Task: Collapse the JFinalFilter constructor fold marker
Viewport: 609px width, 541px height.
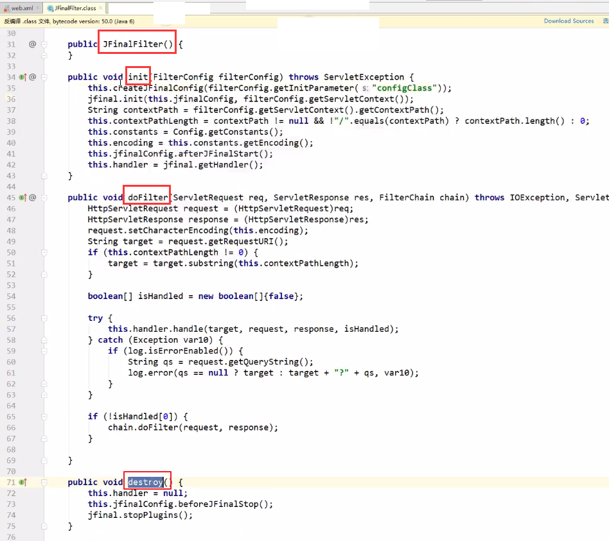Action: coord(44,44)
